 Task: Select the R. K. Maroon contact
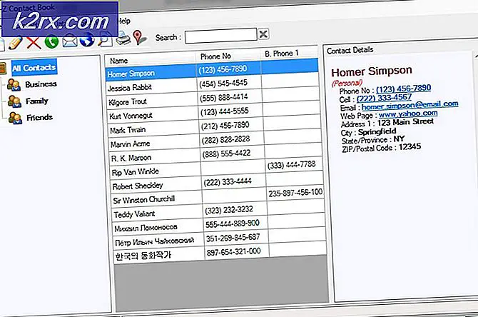(131, 158)
